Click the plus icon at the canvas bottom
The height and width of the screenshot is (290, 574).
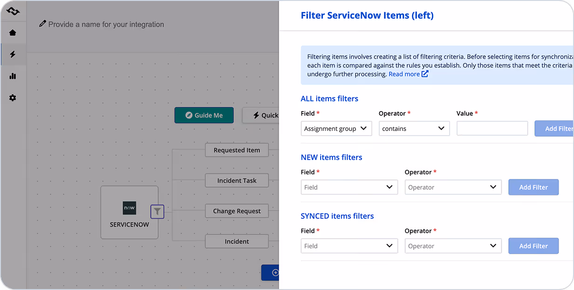(275, 273)
